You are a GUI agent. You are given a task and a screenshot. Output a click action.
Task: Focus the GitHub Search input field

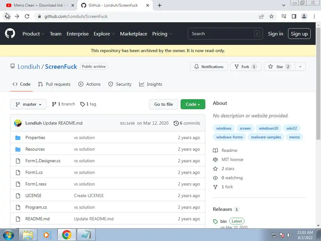coord(225,34)
